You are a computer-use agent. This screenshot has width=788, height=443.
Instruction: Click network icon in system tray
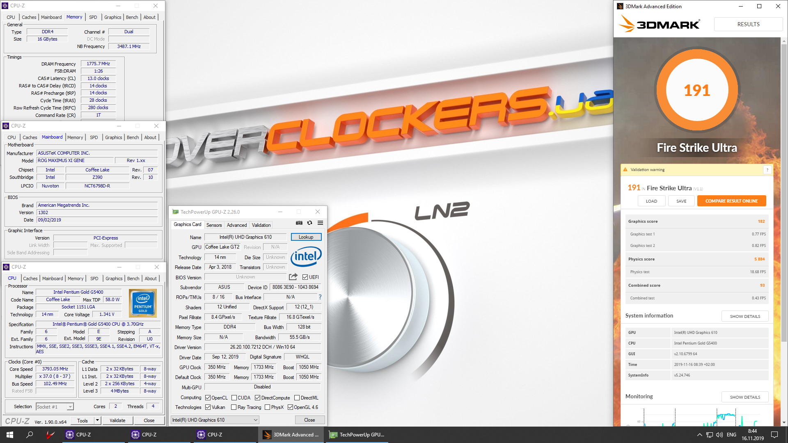709,435
